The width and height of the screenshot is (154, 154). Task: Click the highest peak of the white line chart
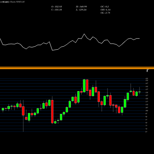tap(84, 34)
